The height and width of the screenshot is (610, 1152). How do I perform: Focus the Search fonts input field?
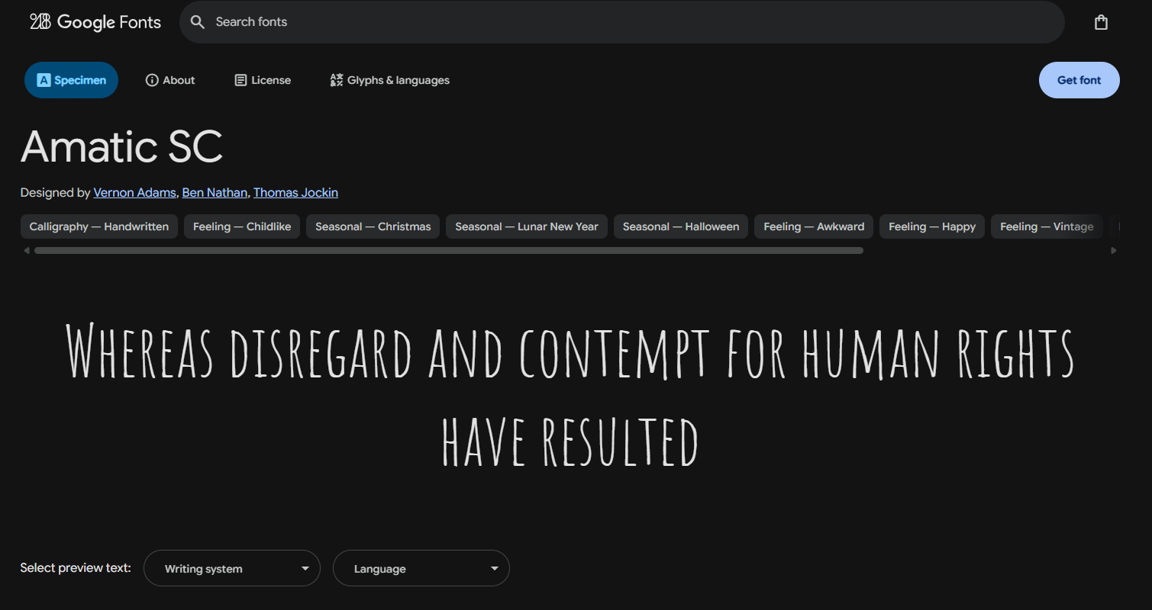click(622, 22)
